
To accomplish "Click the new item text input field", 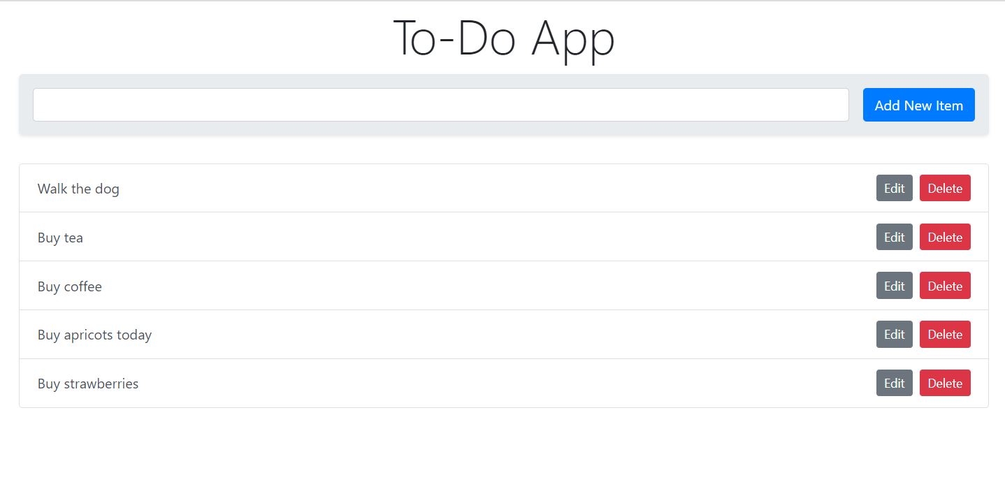I will (x=440, y=105).
